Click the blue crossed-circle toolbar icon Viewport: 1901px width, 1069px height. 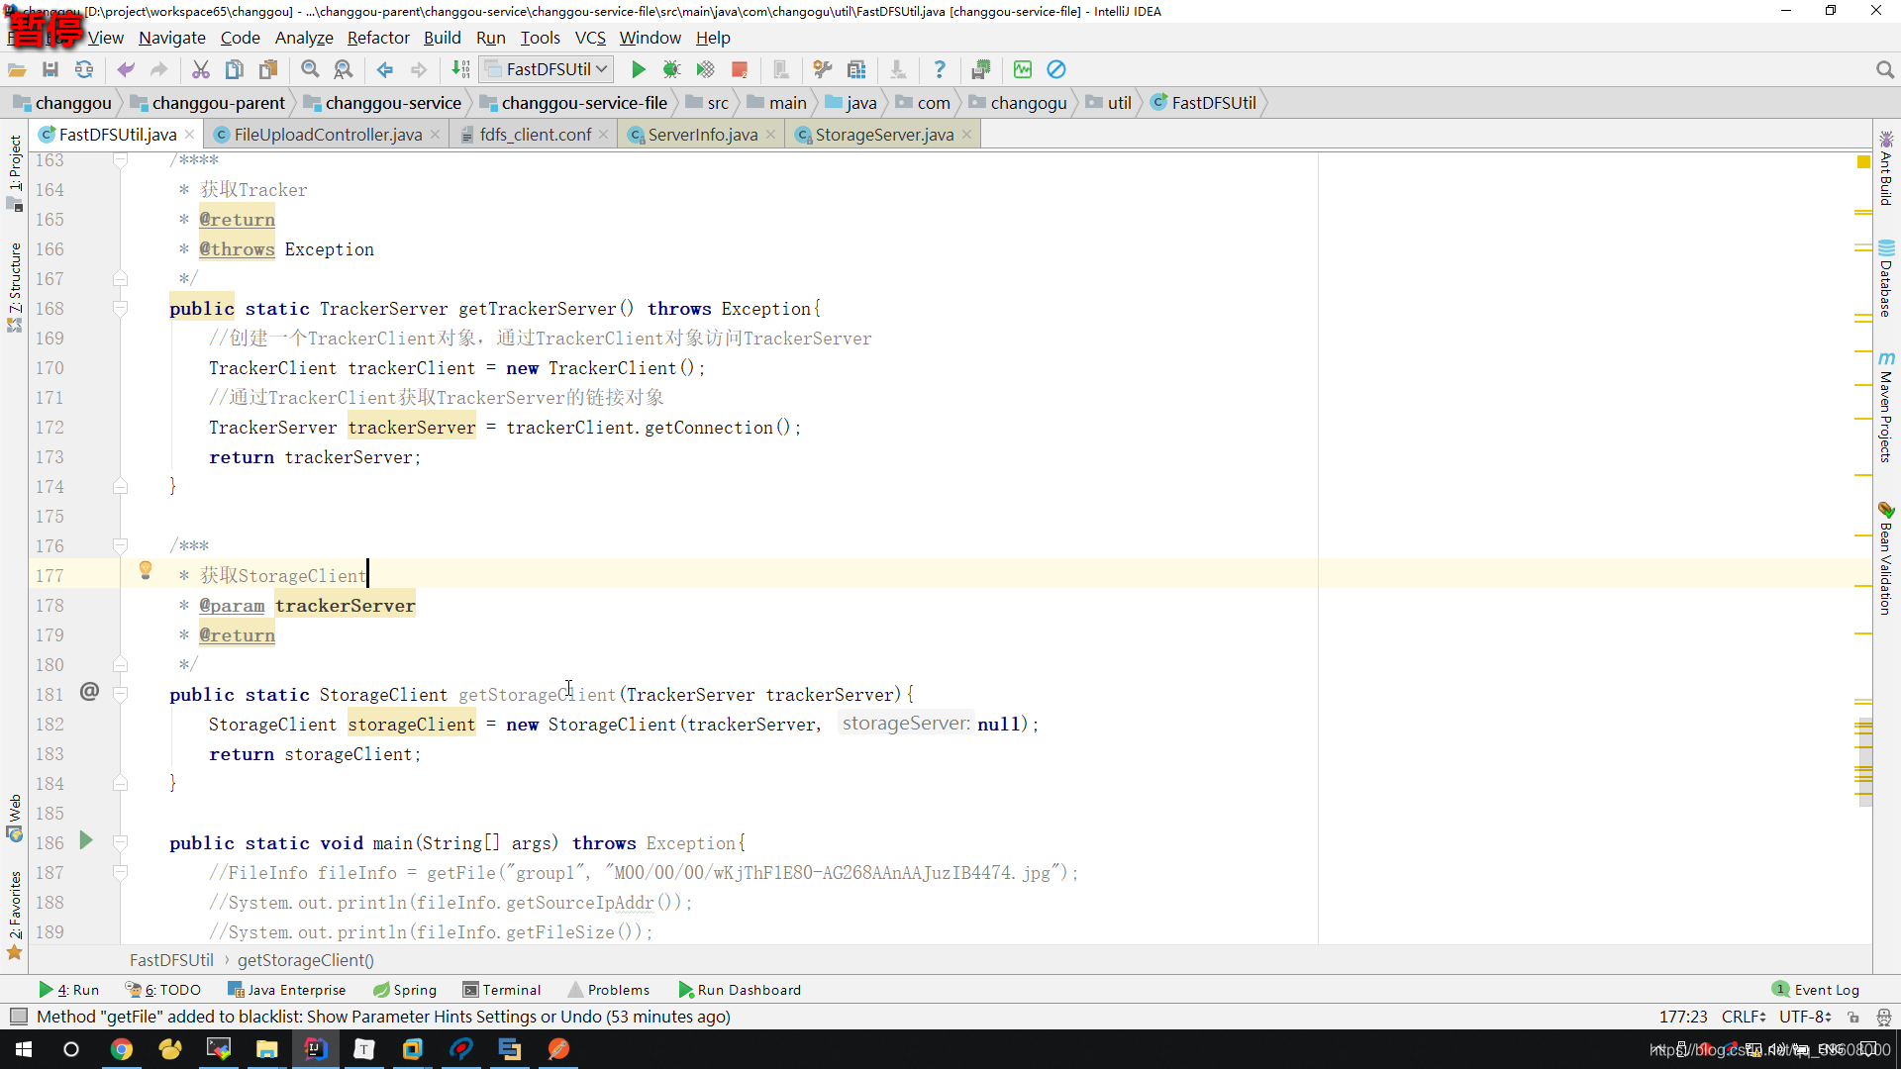[1056, 69]
